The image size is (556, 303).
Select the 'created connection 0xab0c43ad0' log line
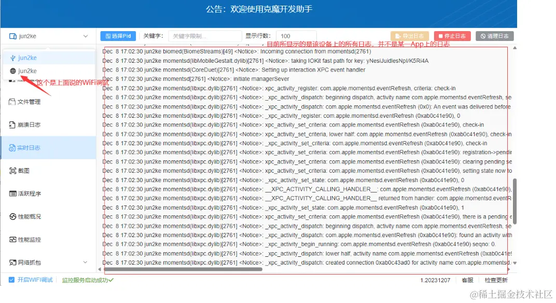[307, 263]
